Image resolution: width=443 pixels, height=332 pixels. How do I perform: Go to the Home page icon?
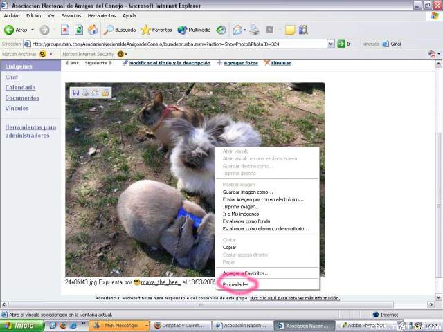93,30
